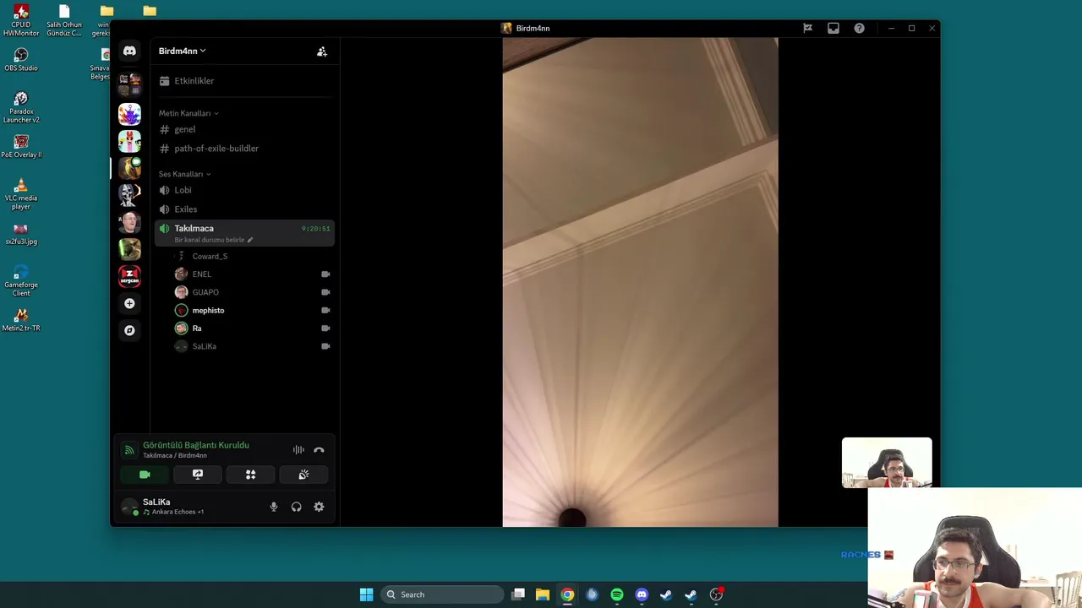Open the genel text channel
This screenshot has width=1082, height=608.
pyautogui.click(x=244, y=129)
